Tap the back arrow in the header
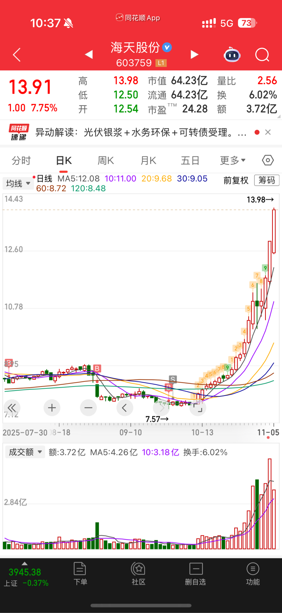The height and width of the screenshot is (613, 282). pos(17,55)
